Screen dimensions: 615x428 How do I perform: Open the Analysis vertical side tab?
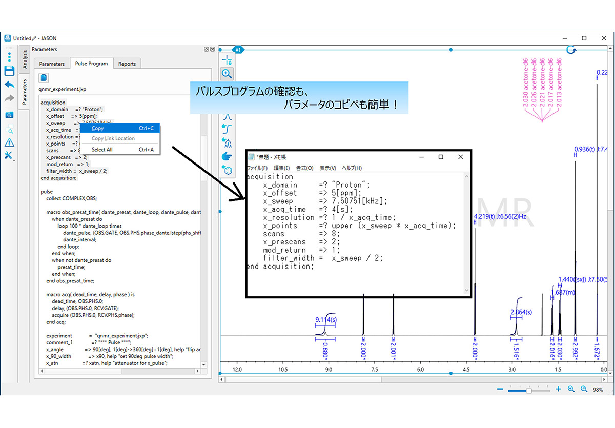tap(24, 59)
